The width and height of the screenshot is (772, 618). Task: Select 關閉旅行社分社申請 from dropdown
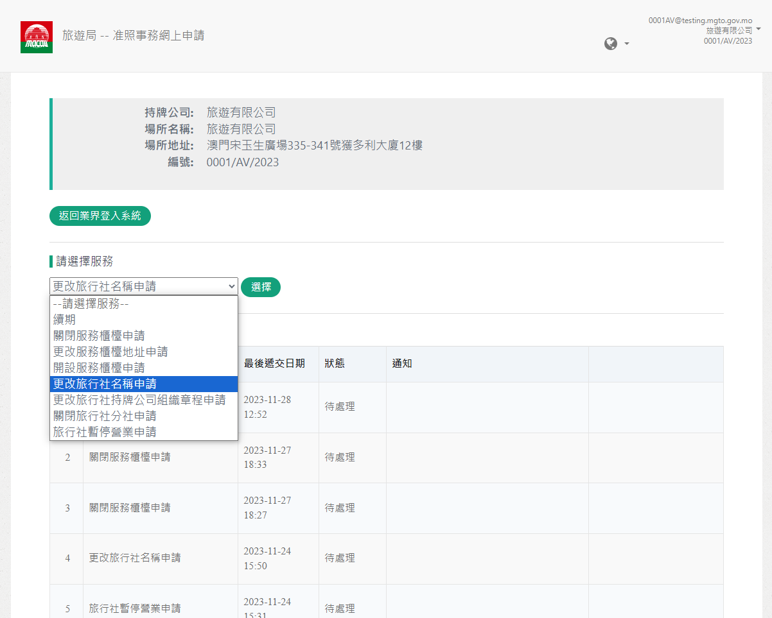click(x=105, y=416)
